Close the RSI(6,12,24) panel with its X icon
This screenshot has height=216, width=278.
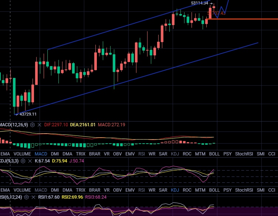[33, 197]
